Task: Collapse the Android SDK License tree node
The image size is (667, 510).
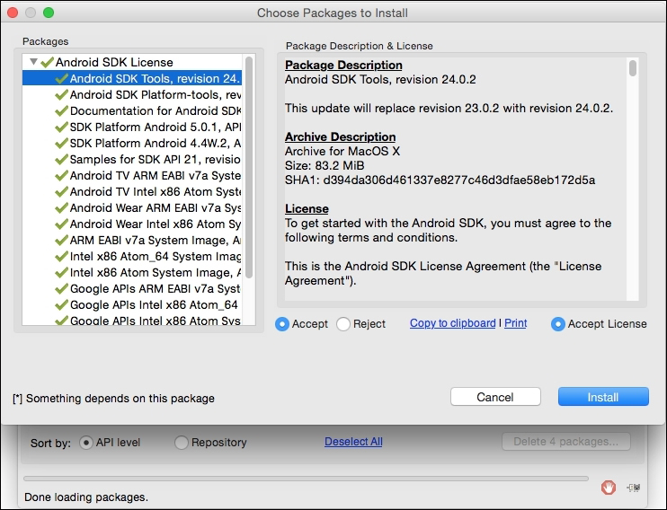Action: [34, 63]
